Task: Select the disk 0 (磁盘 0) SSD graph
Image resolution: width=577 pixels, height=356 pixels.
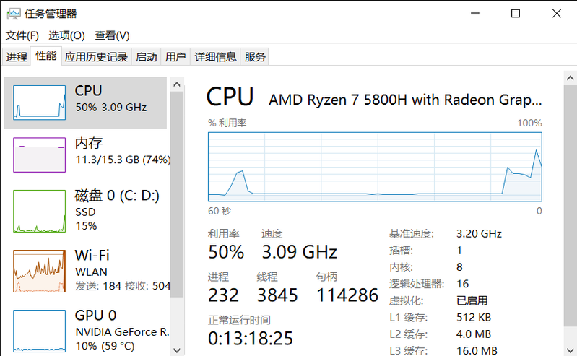Action: pyautogui.click(x=40, y=212)
